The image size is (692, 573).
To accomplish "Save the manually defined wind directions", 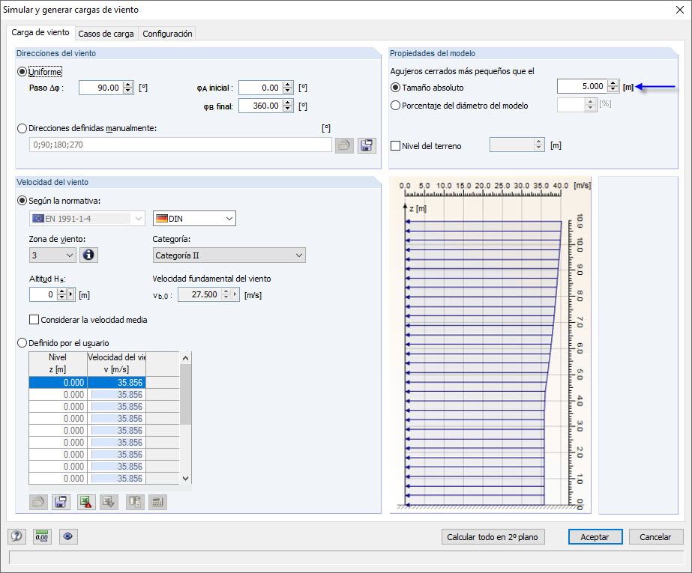I will pos(367,145).
